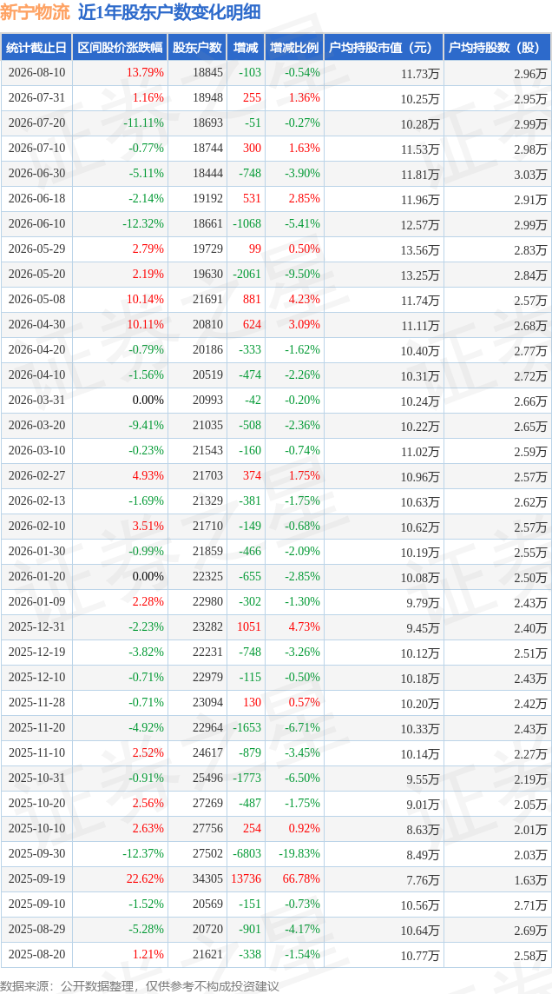The width and height of the screenshot is (552, 994).
Task: Click the 13.56万 market value cell
Action: coord(420,249)
